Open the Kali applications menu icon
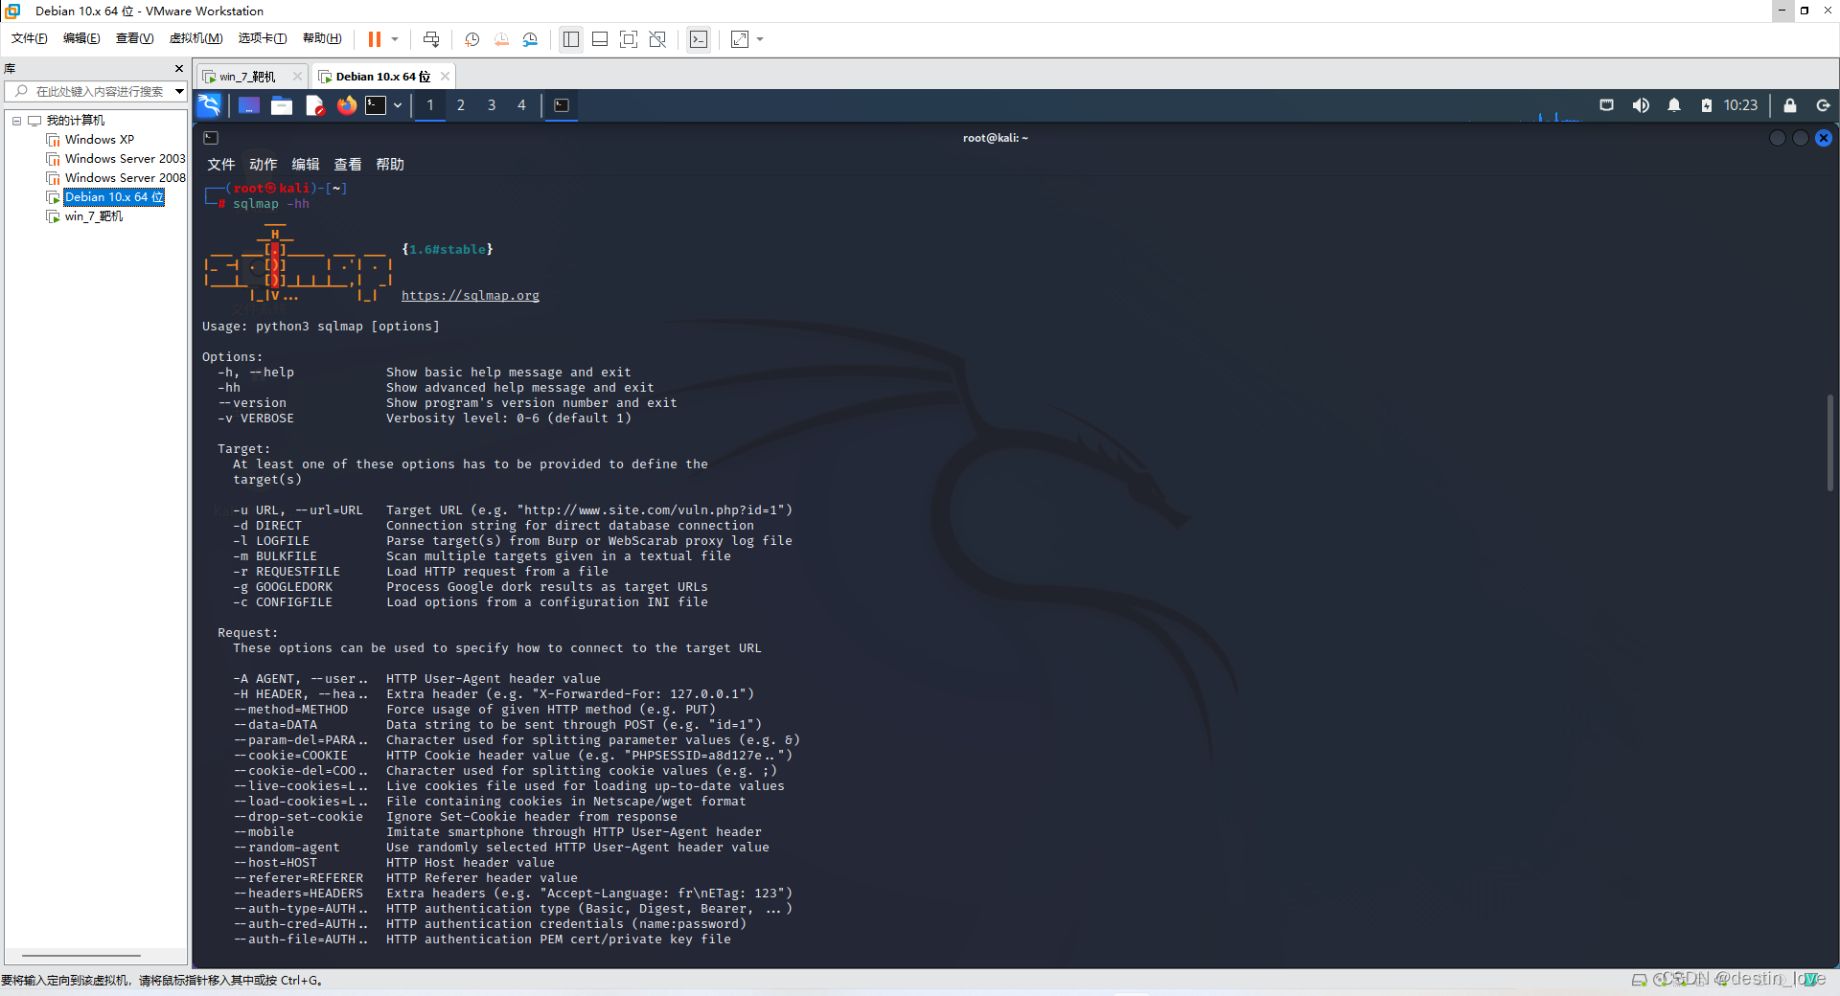The width and height of the screenshot is (1840, 996). 209,105
